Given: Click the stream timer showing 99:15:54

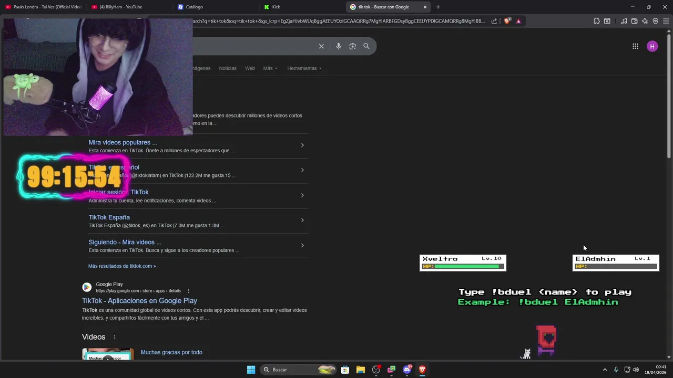Looking at the screenshot, I should point(74,177).
